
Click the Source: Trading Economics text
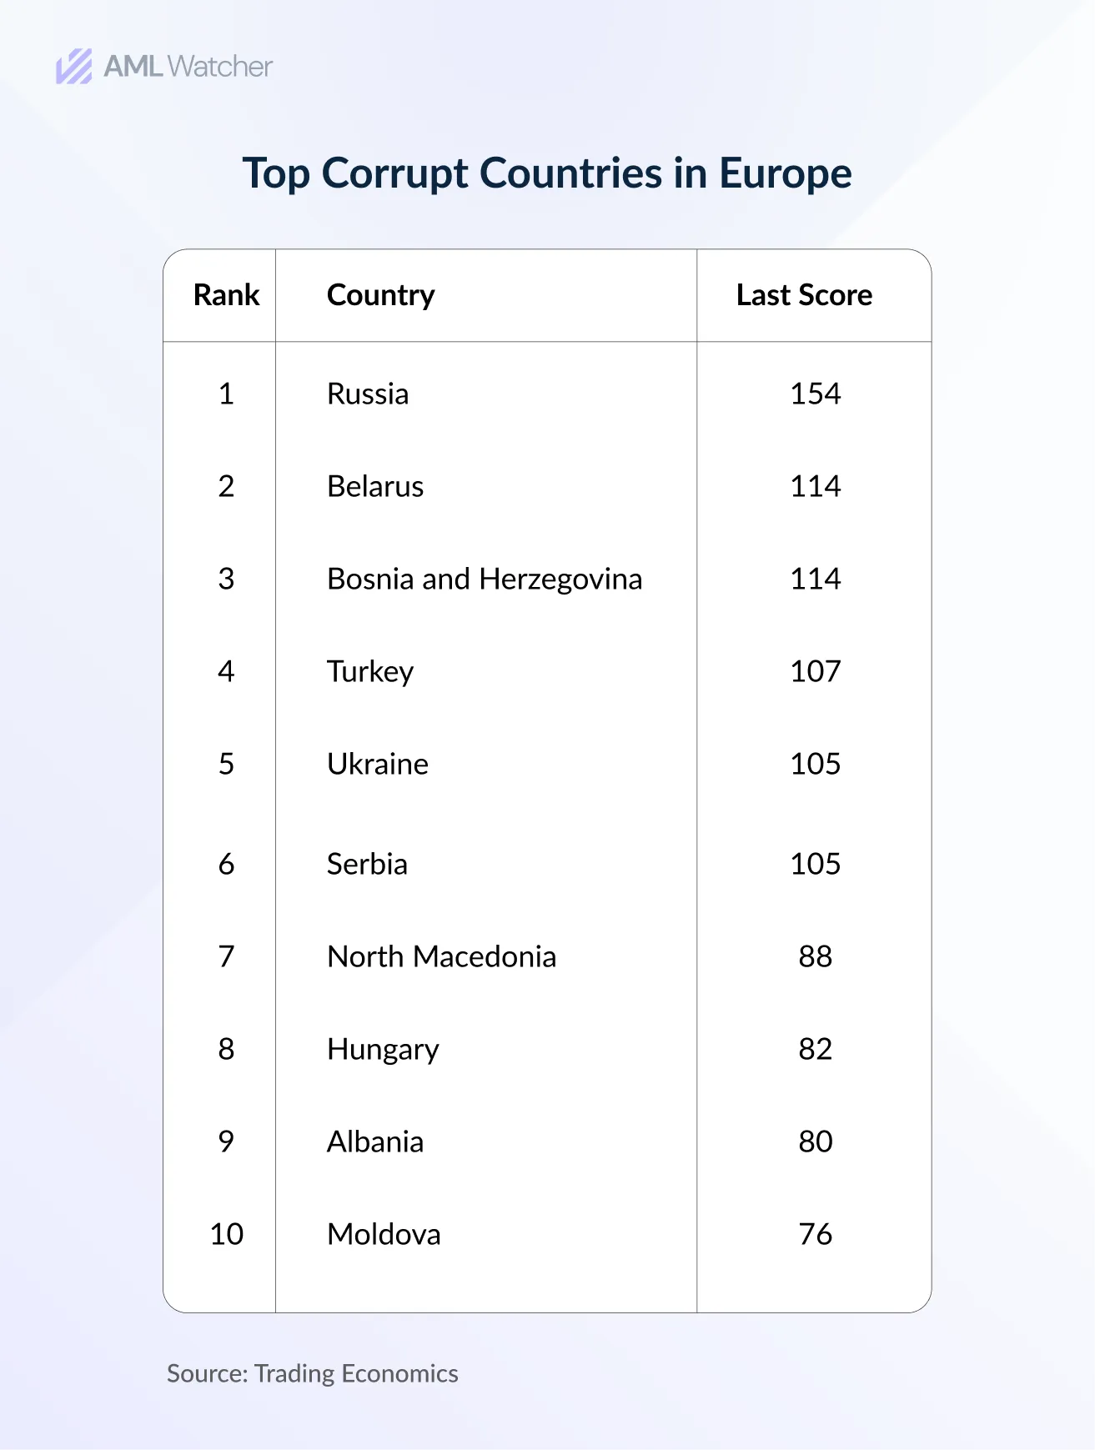pos(313,1373)
